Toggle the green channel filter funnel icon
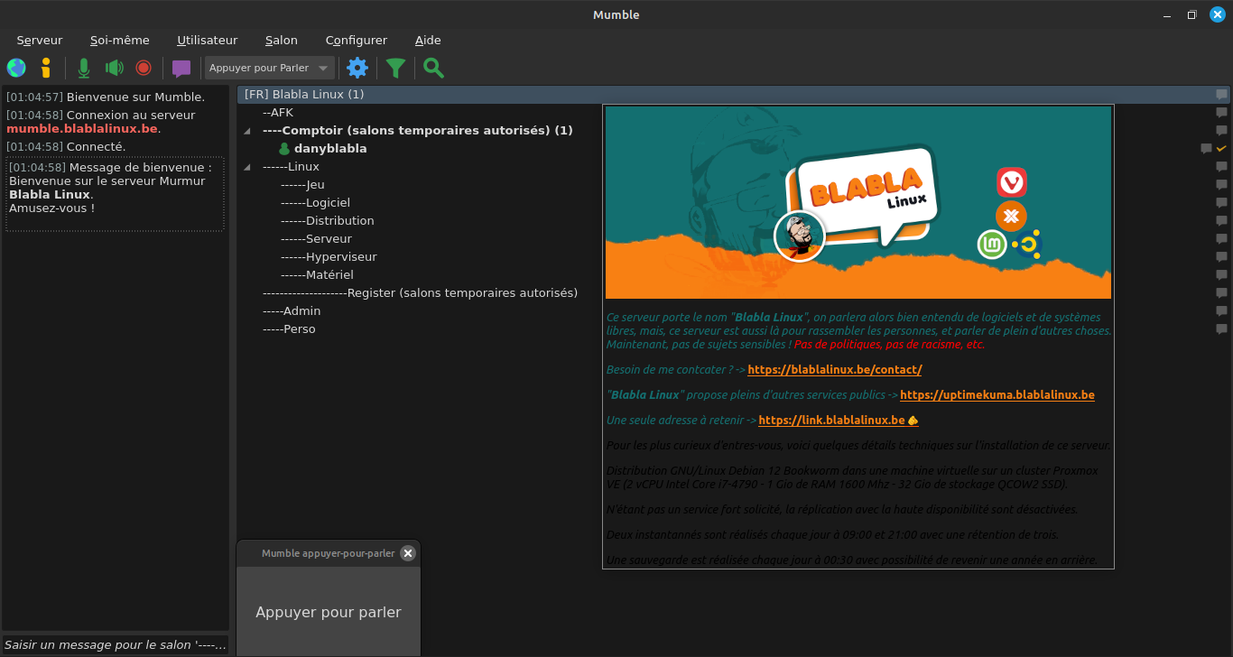The image size is (1233, 657). (x=395, y=68)
